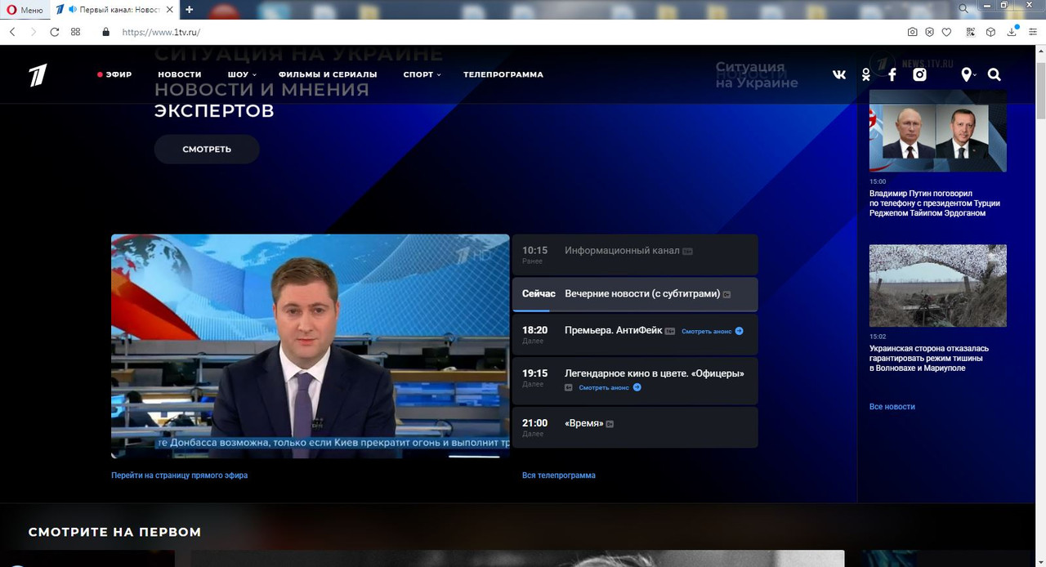The width and height of the screenshot is (1046, 567).
Task: Click arrow icon next to Офицеры анонс
Action: click(637, 387)
